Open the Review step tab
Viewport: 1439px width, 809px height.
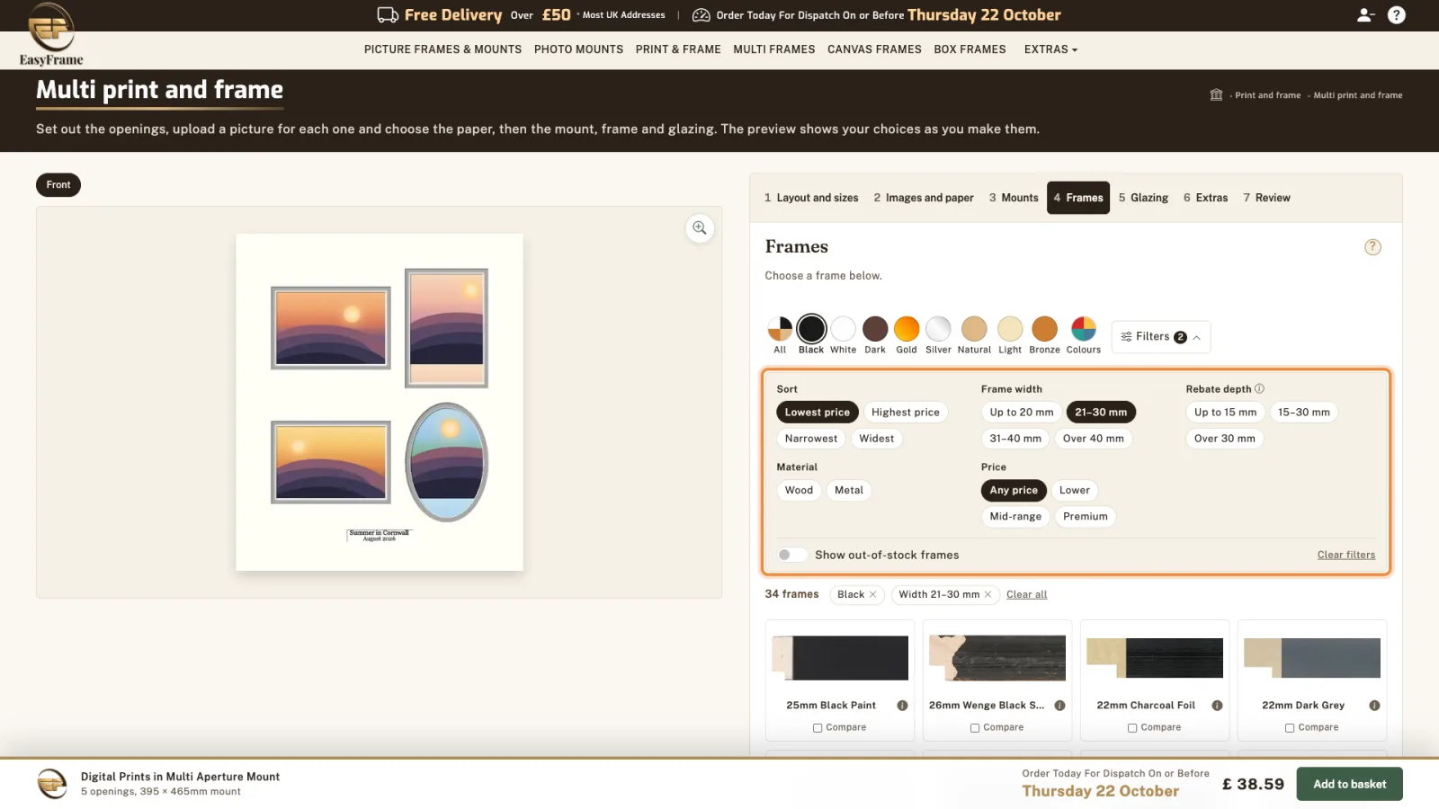[x=1266, y=198]
